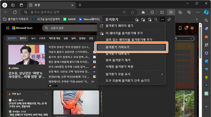Open the 날씨 category tab
The image size is (211, 117).
(x=74, y=38)
